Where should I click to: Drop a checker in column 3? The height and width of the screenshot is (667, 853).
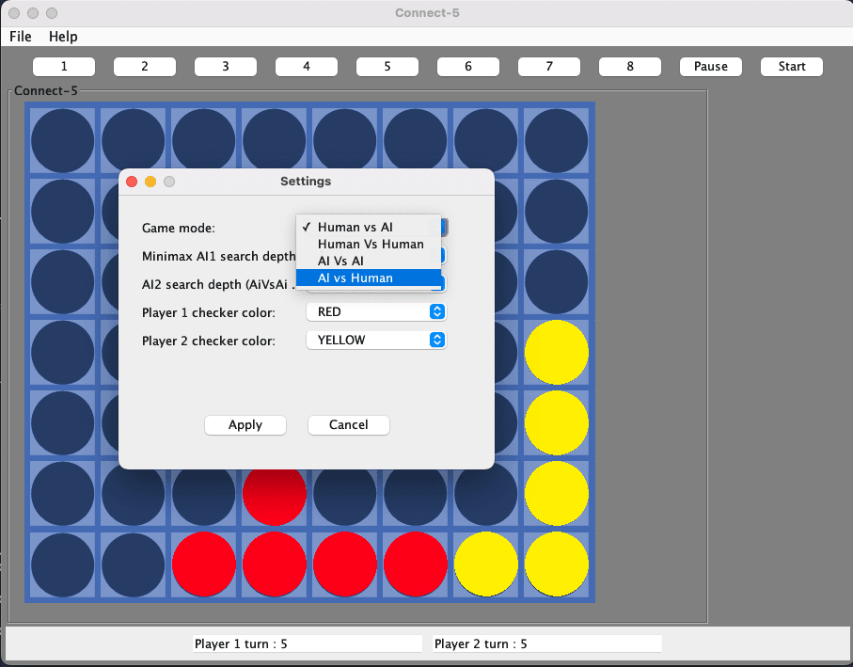pos(225,66)
